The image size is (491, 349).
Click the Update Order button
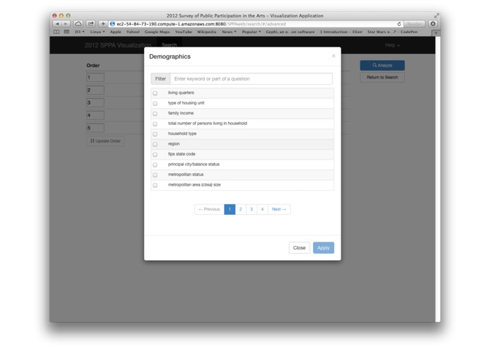pyautogui.click(x=105, y=141)
